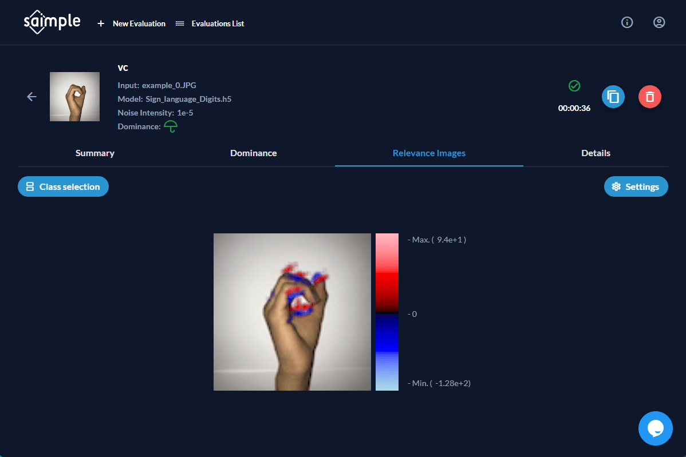This screenshot has height=457, width=686.
Task: Switch to the Summary tab
Action: click(x=95, y=153)
